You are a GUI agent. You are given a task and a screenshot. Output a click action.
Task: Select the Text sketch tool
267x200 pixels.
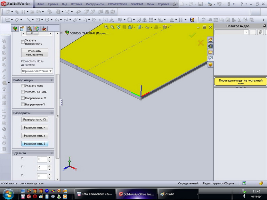pos(112,20)
